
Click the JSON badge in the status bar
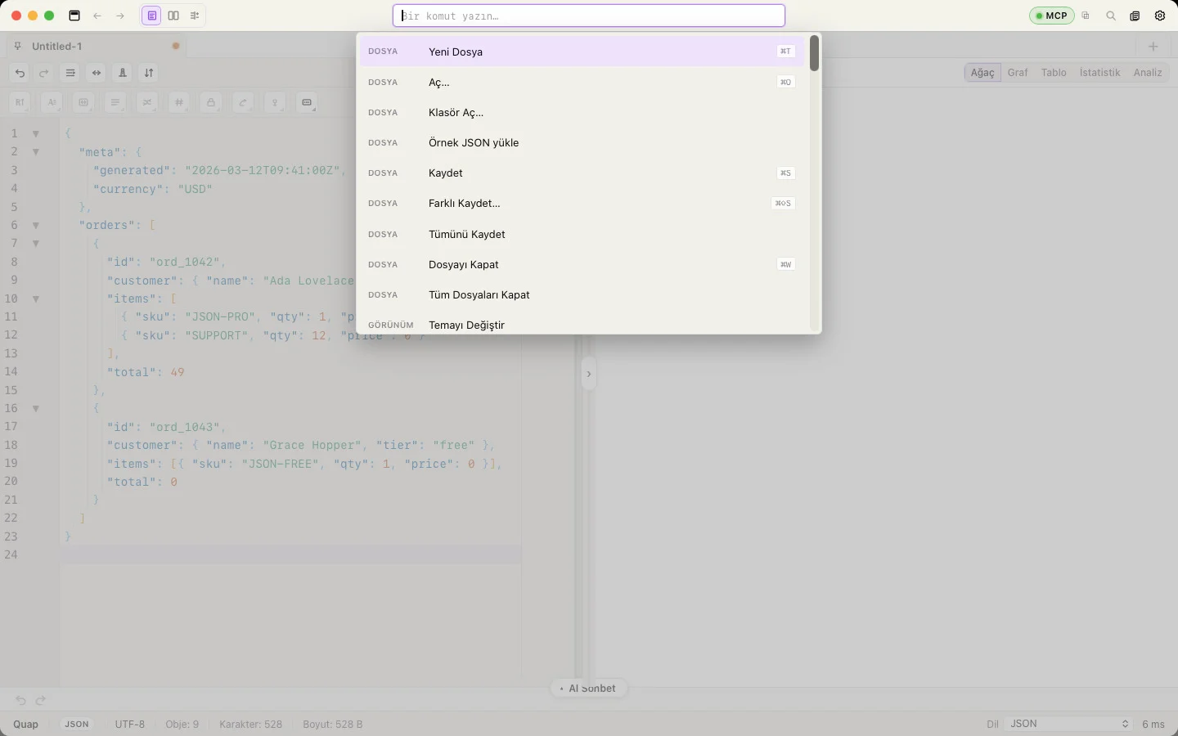click(77, 725)
